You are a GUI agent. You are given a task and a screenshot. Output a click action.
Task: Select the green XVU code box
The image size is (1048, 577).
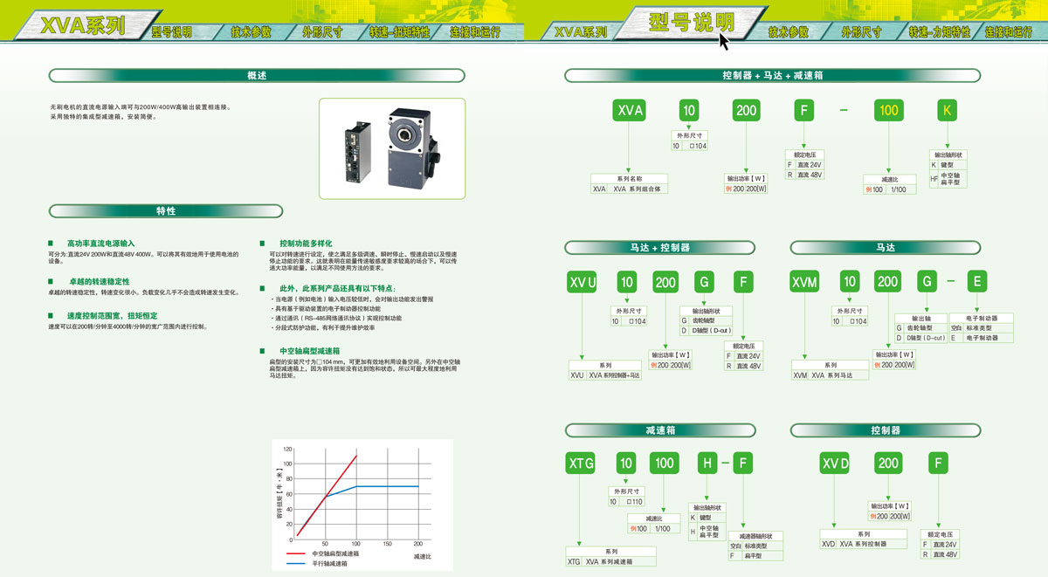pyautogui.click(x=583, y=282)
